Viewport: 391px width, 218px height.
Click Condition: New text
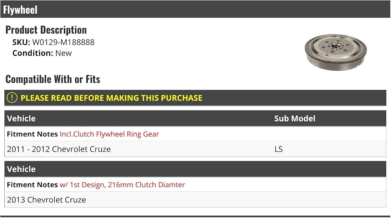[x=42, y=53]
